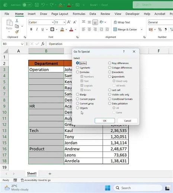Increase font size
Viewport: 173px width, 193px height.
pyautogui.click(x=69, y=22)
